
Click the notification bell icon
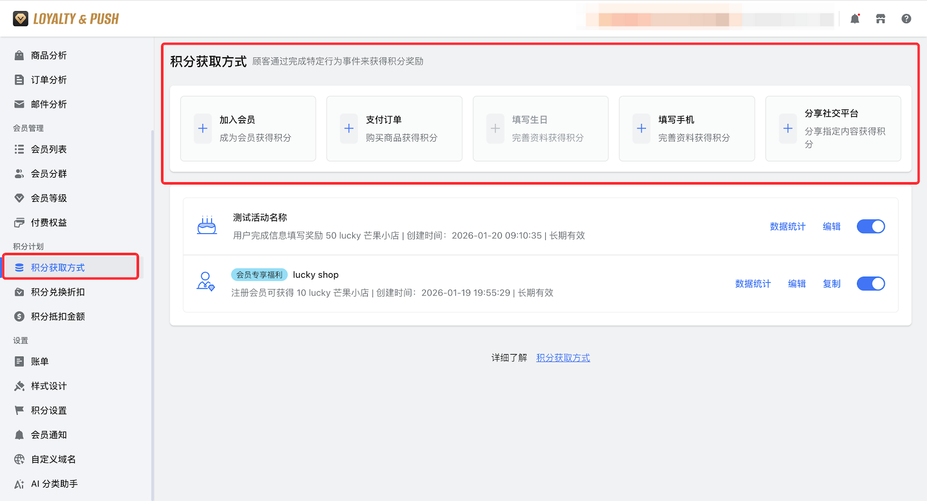point(855,19)
